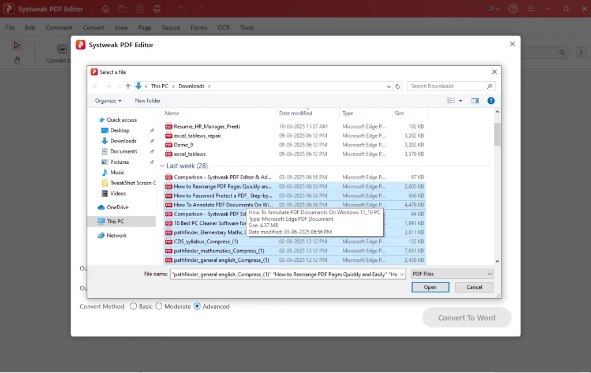The height and width of the screenshot is (373, 591).
Task: Select the Moderate convert method
Action: click(x=159, y=306)
